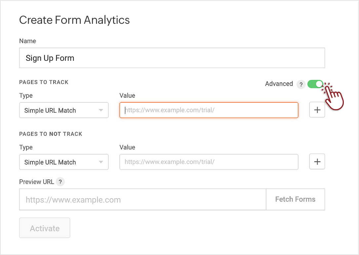Open the Pages to Track Type dropdown
The height and width of the screenshot is (255, 359).
click(64, 110)
